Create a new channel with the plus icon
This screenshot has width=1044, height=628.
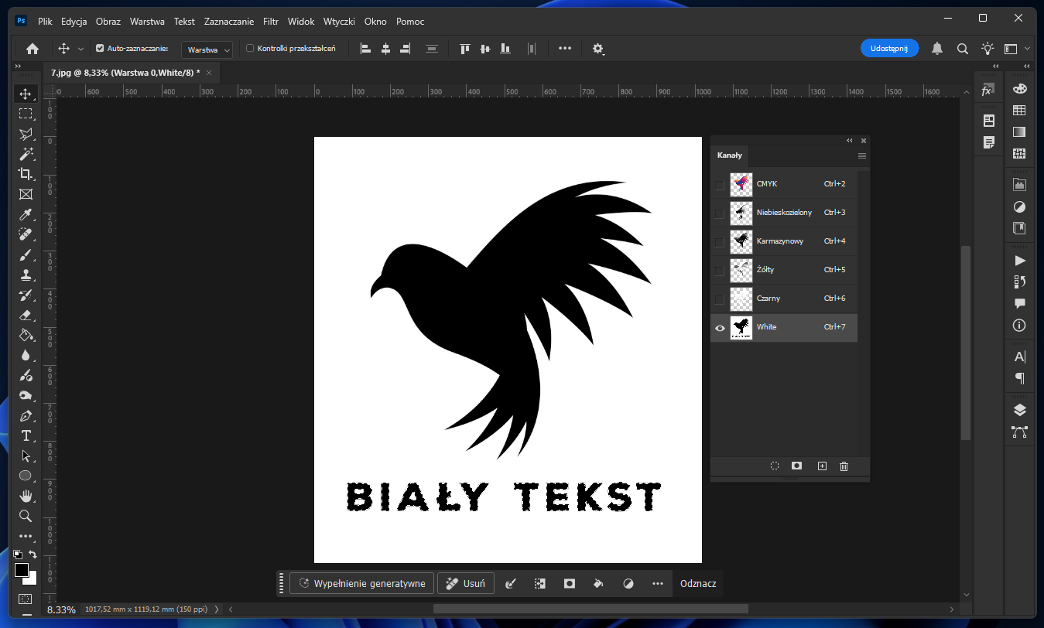click(x=822, y=466)
